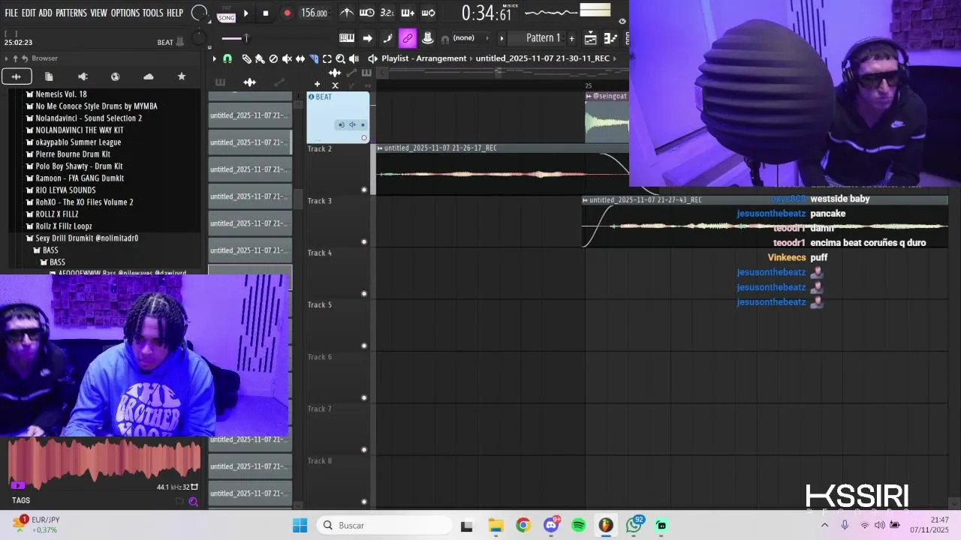
Task: Enable typing keyboard to piano icon
Action: pyautogui.click(x=347, y=38)
